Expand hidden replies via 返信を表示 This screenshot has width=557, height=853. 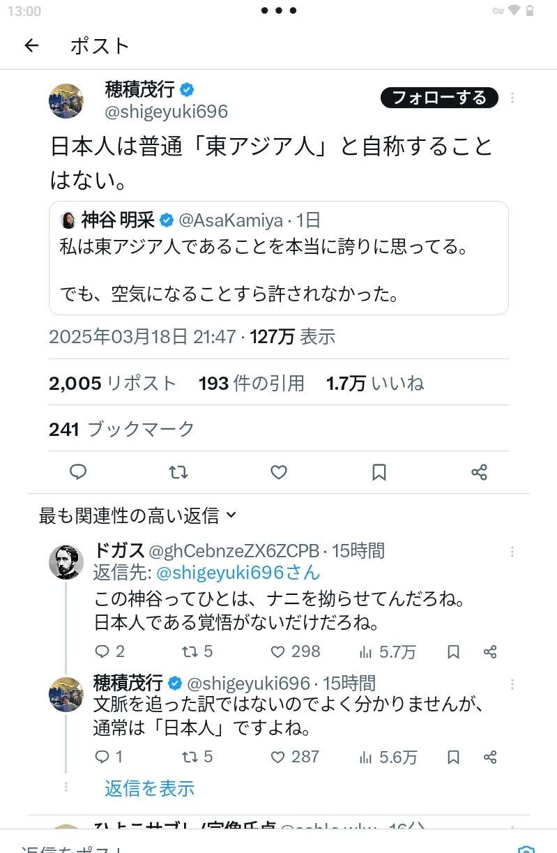click(x=149, y=788)
